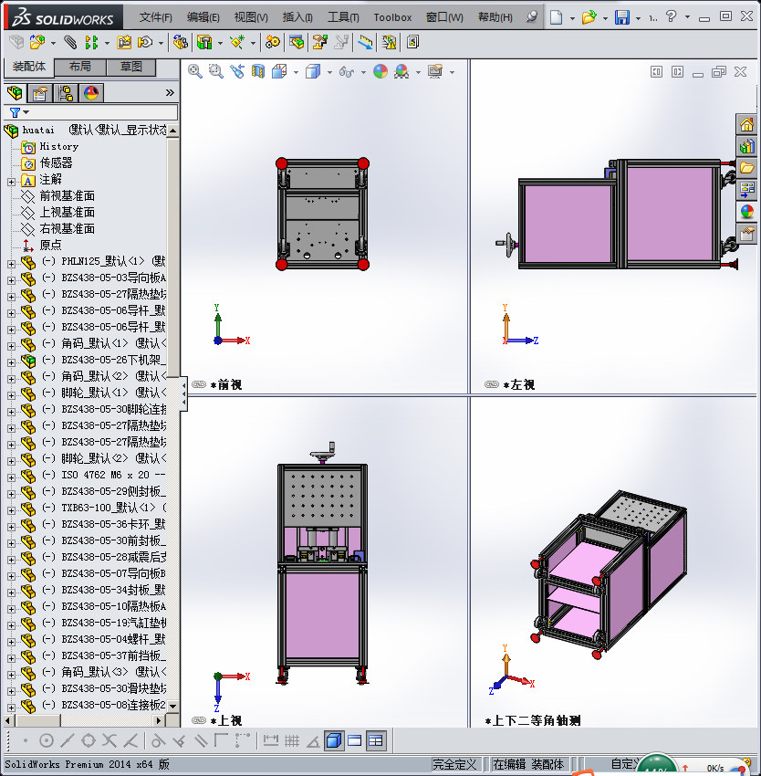Image resolution: width=761 pixels, height=776 pixels.
Task: Open the Toolbox menu
Action: click(392, 17)
